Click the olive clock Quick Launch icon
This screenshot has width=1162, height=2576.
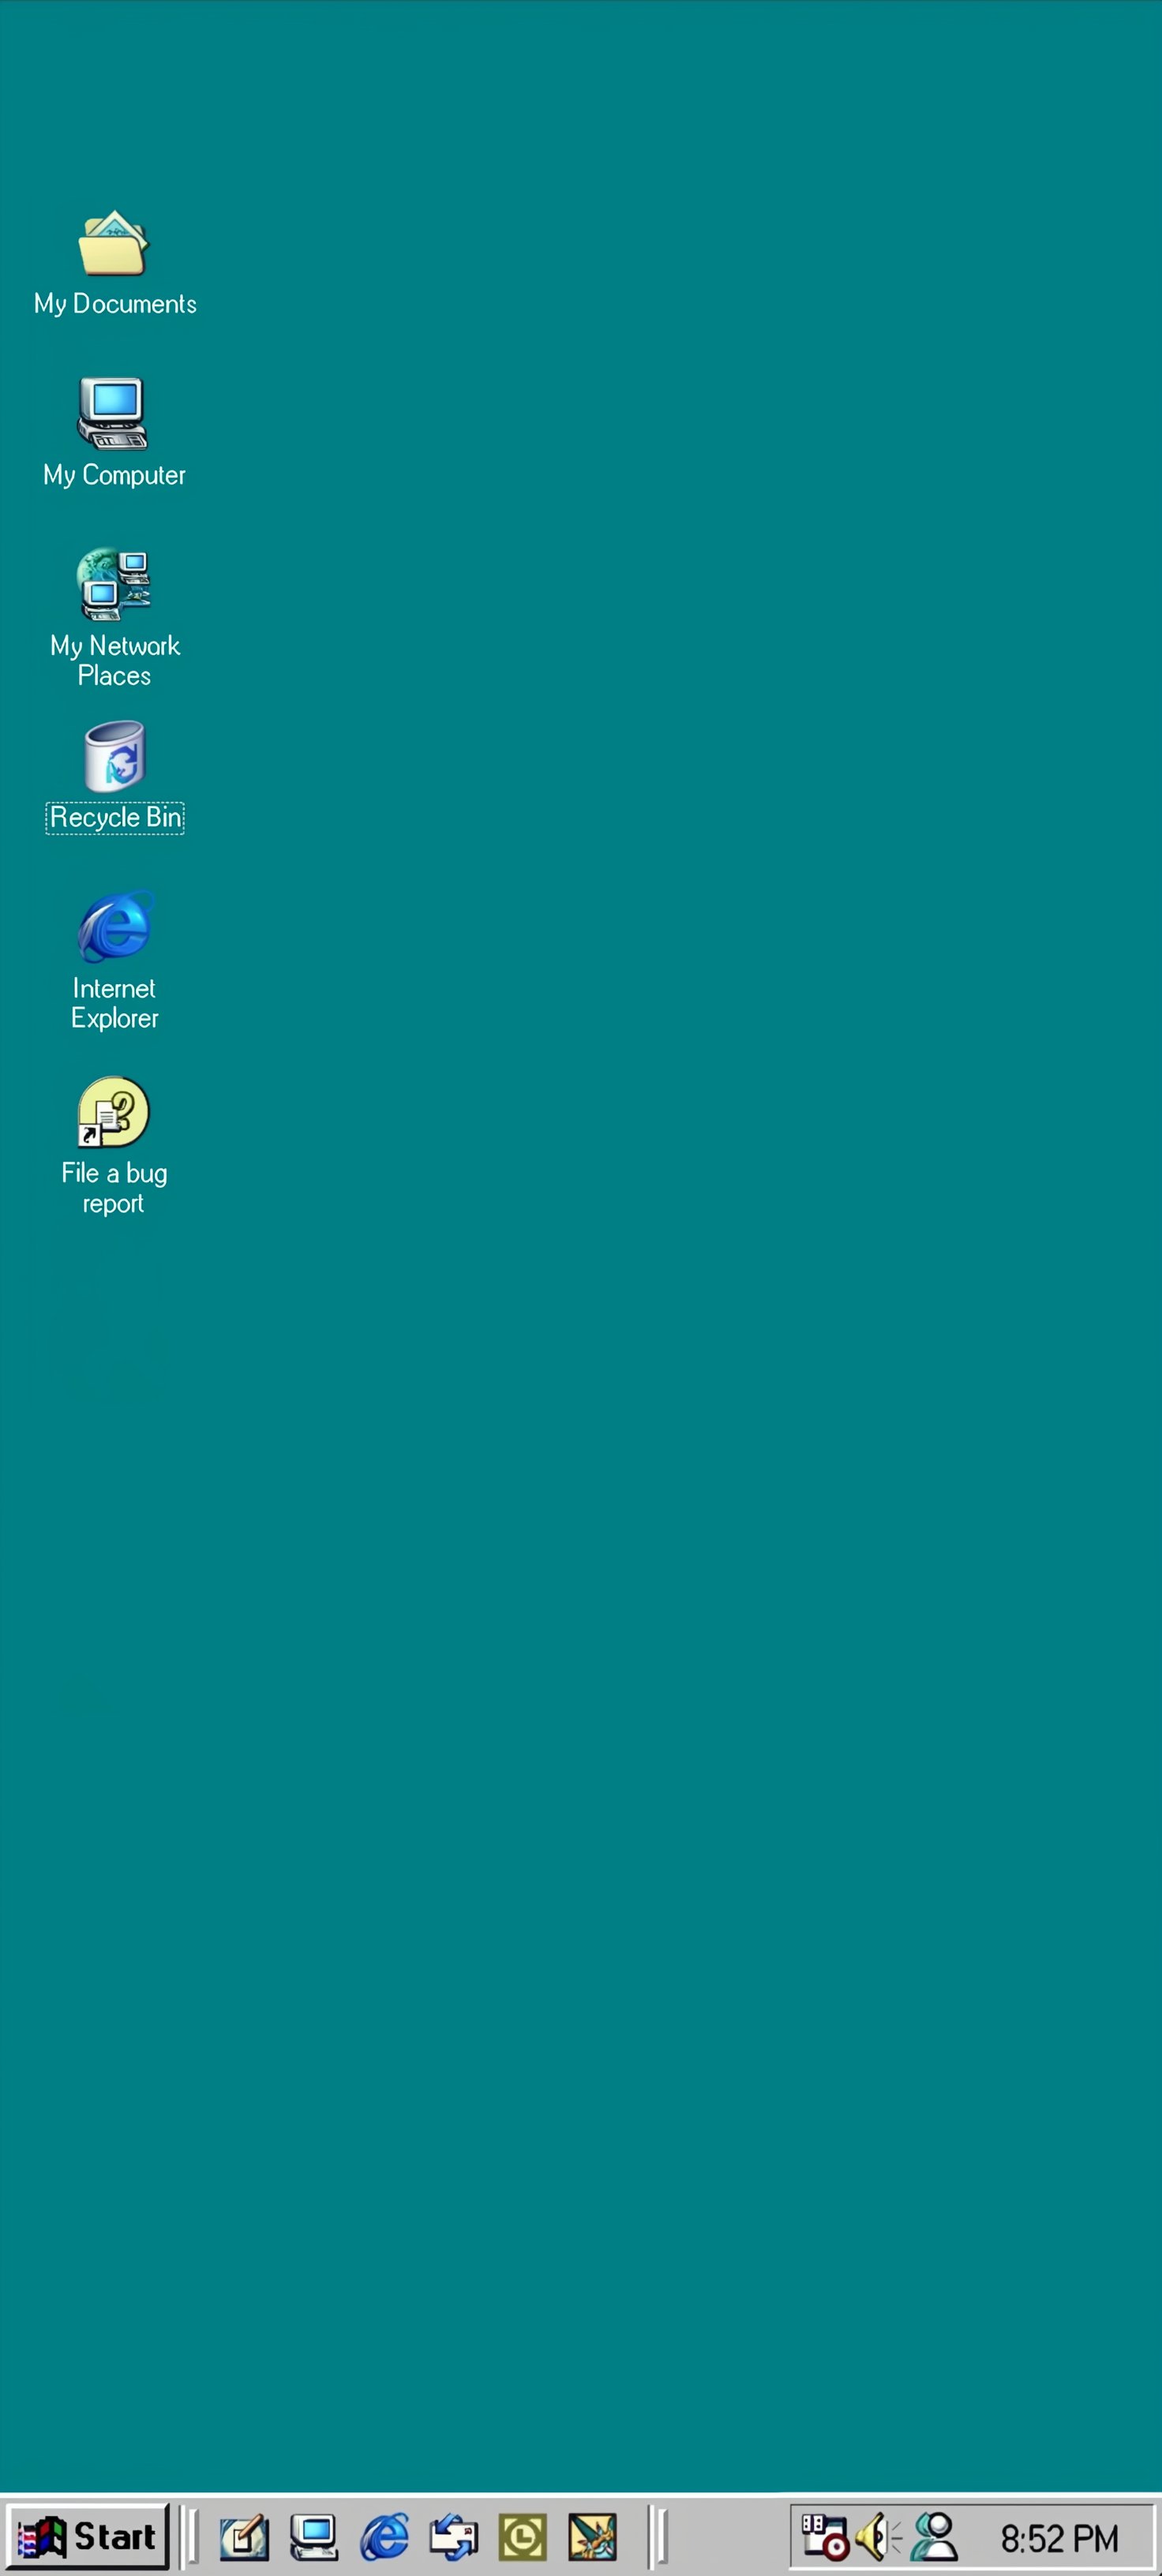tap(523, 2537)
